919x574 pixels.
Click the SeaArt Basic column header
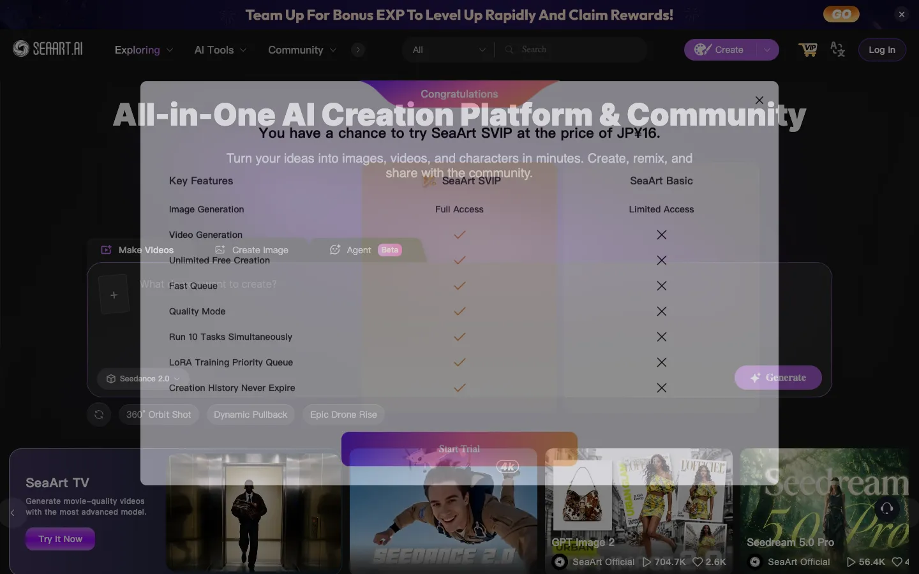[x=661, y=180]
